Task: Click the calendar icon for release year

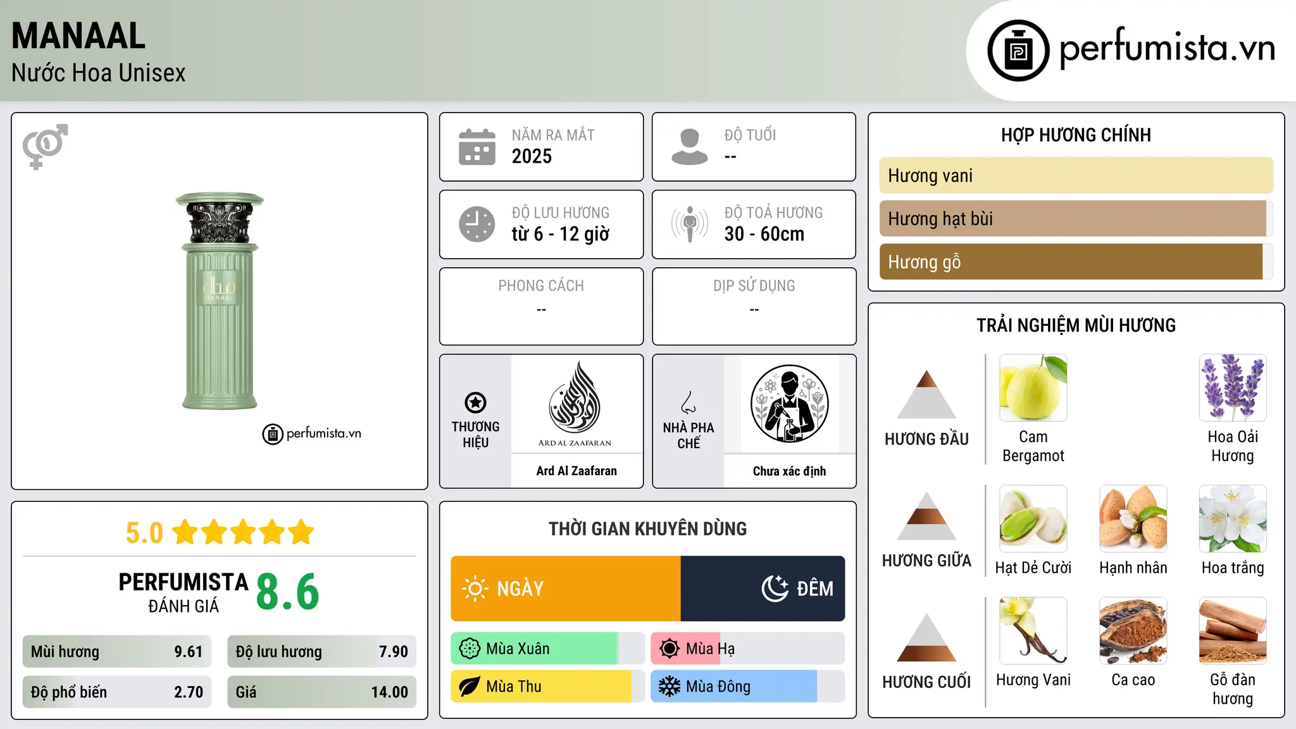Action: [477, 147]
